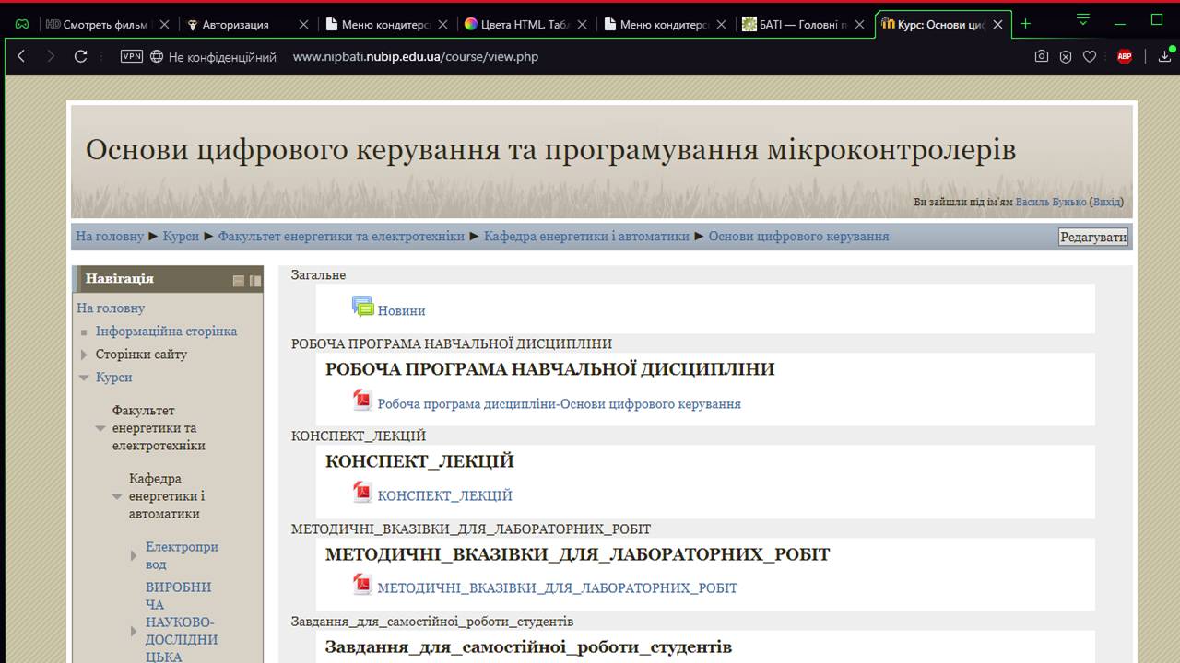Reload the page with refresh icon

point(80,56)
